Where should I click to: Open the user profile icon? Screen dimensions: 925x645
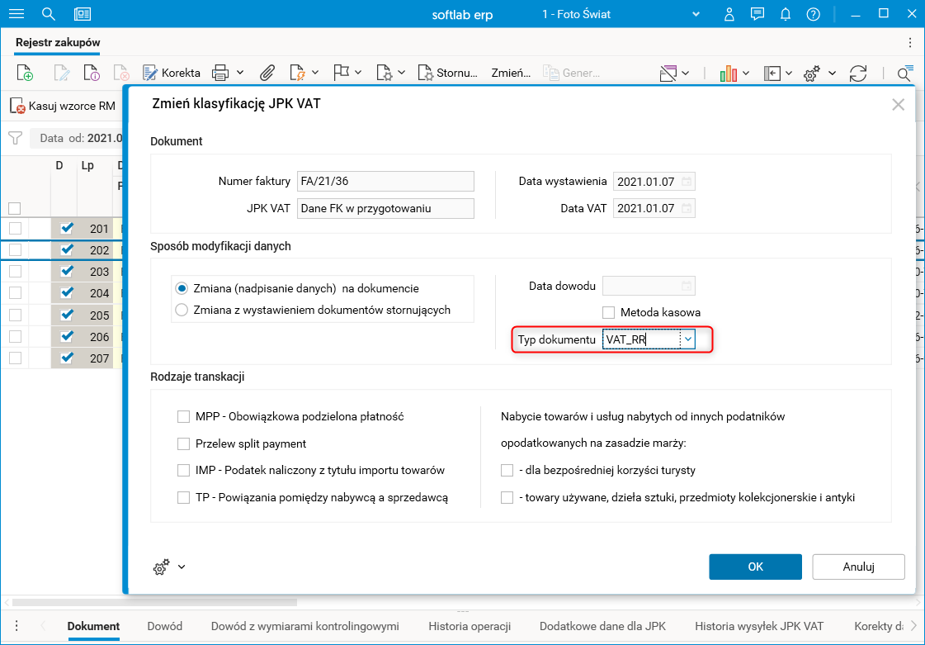(729, 14)
